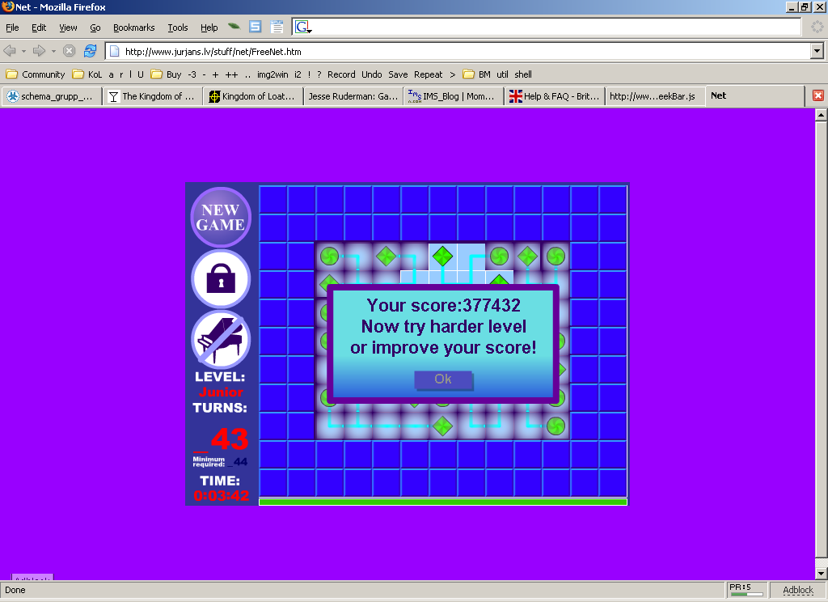828x602 pixels.
Task: Click the Save bookmarklet
Action: (x=398, y=74)
